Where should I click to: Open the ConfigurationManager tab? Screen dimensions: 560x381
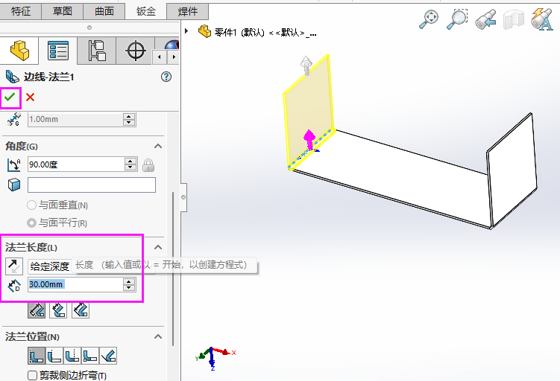tap(97, 51)
